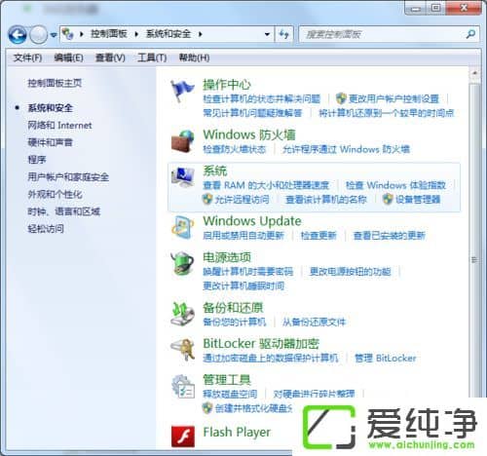Click the 控制面板 breadcrumb segment
Viewport: 487px width, 456px height.
[x=108, y=34]
